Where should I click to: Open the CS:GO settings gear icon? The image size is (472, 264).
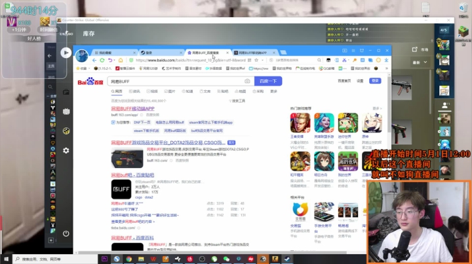[66, 150]
